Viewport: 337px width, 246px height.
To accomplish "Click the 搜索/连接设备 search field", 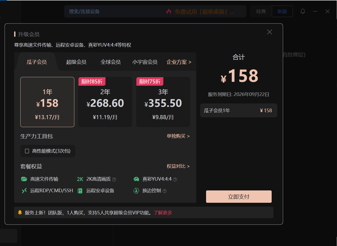I will pyautogui.click(x=155, y=11).
